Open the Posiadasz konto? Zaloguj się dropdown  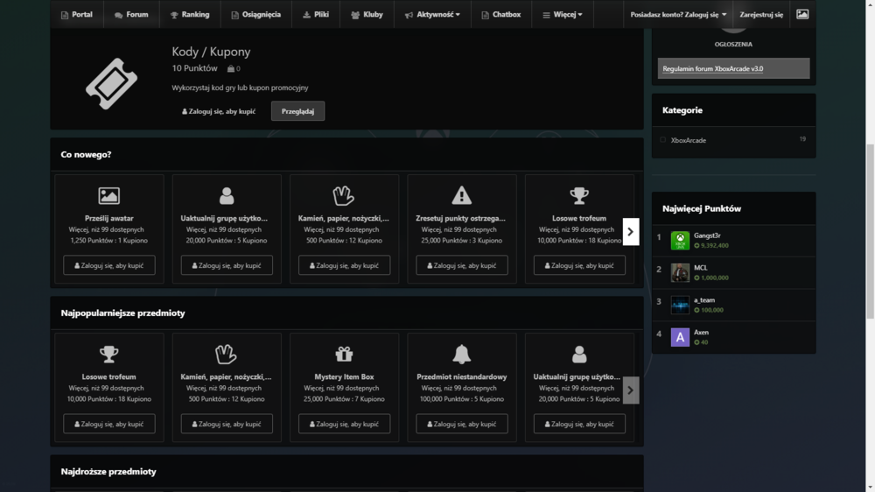coord(678,15)
